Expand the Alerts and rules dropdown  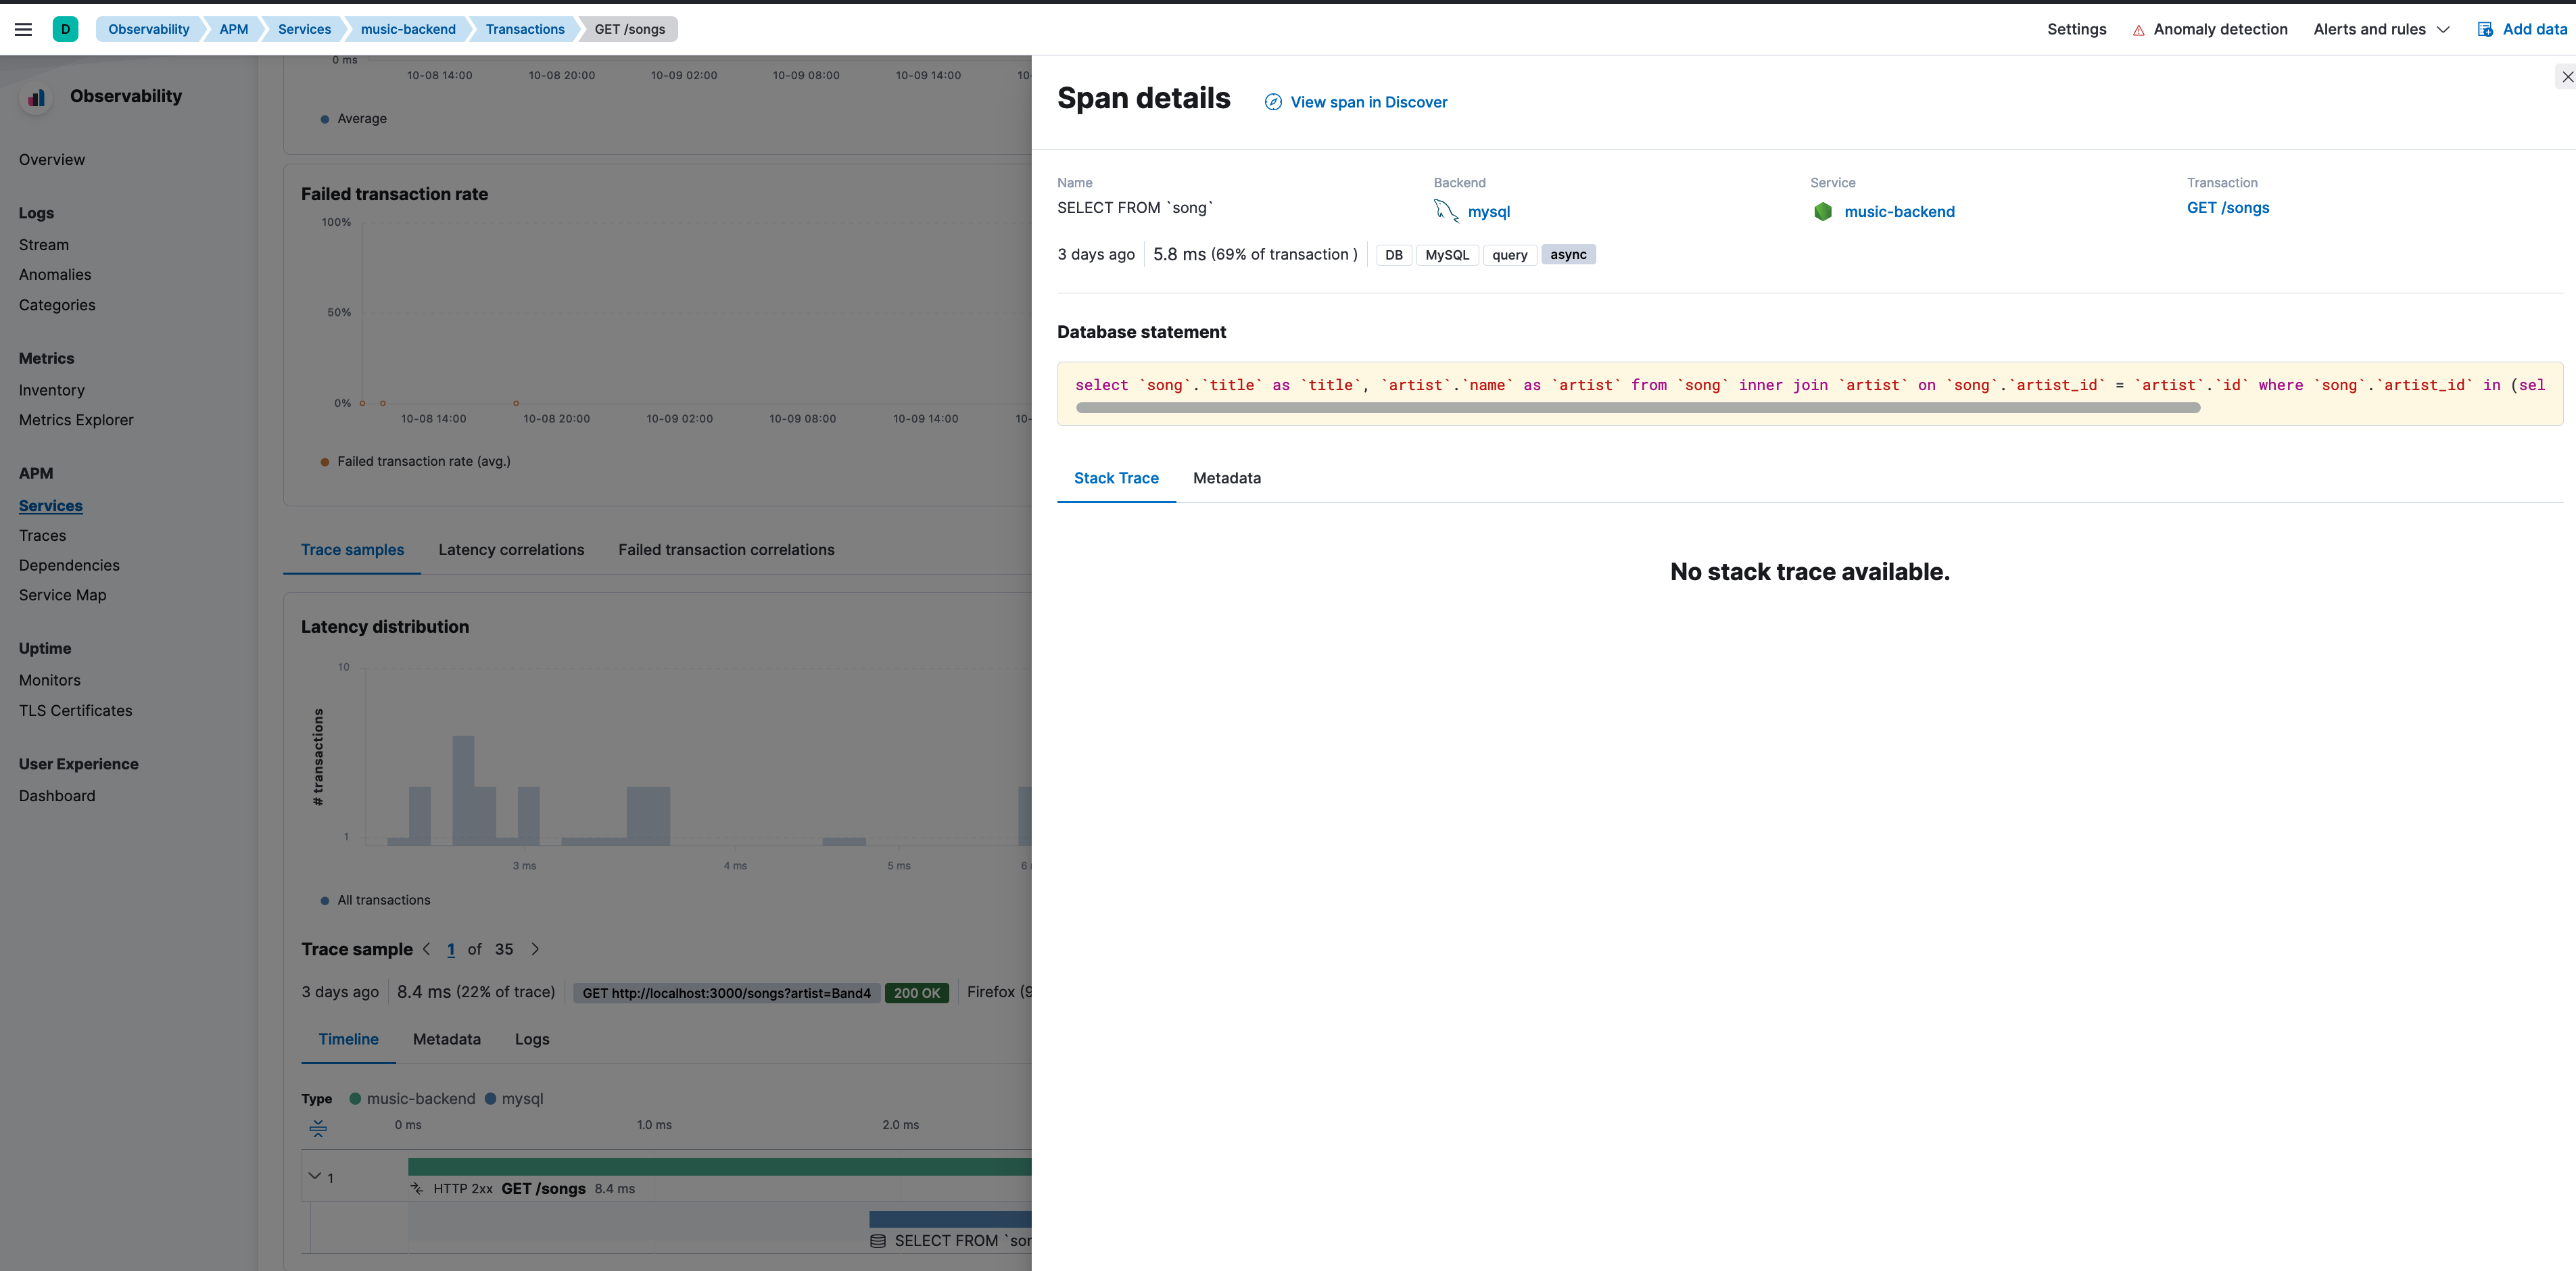click(2381, 29)
